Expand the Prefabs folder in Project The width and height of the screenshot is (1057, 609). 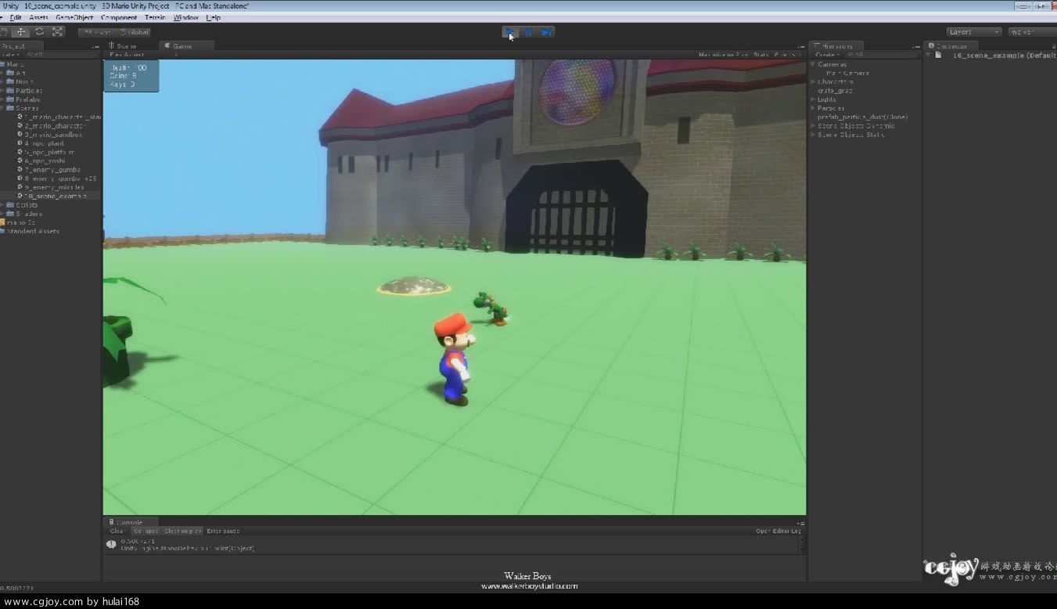point(2,99)
